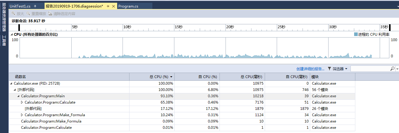
Task: Click the 放大 zoom-in magnifier icon
Action: click(14, 14)
